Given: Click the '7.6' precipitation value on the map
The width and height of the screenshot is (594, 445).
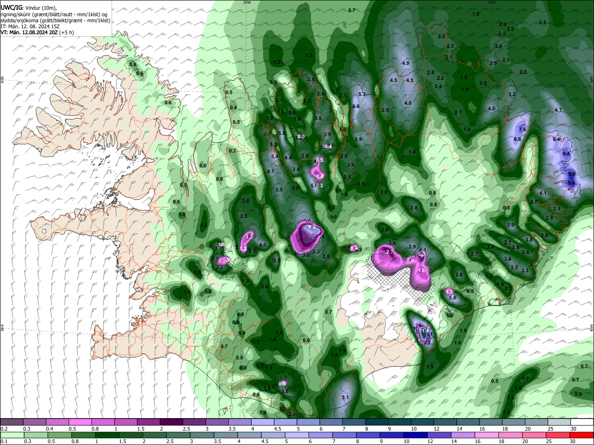Looking at the screenshot, I should click(523, 130).
